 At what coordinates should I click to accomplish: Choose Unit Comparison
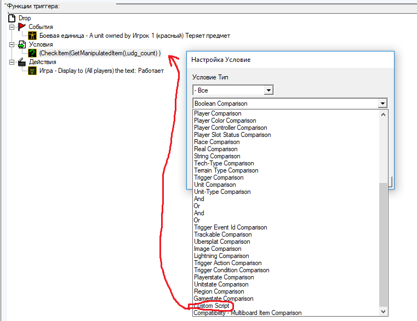tap(215, 185)
